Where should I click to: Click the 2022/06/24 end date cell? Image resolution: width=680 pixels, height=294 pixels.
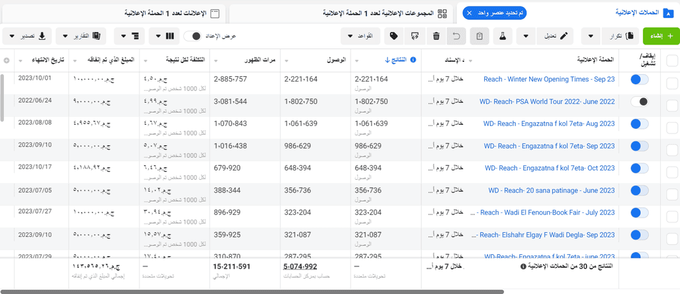point(35,100)
